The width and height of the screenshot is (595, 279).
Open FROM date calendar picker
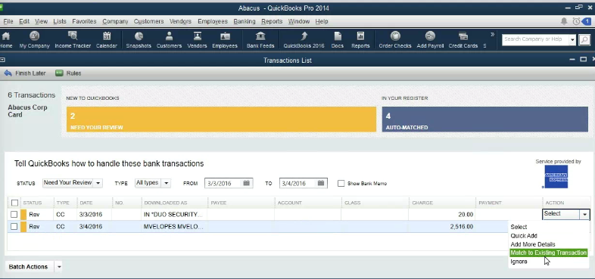pos(246,183)
